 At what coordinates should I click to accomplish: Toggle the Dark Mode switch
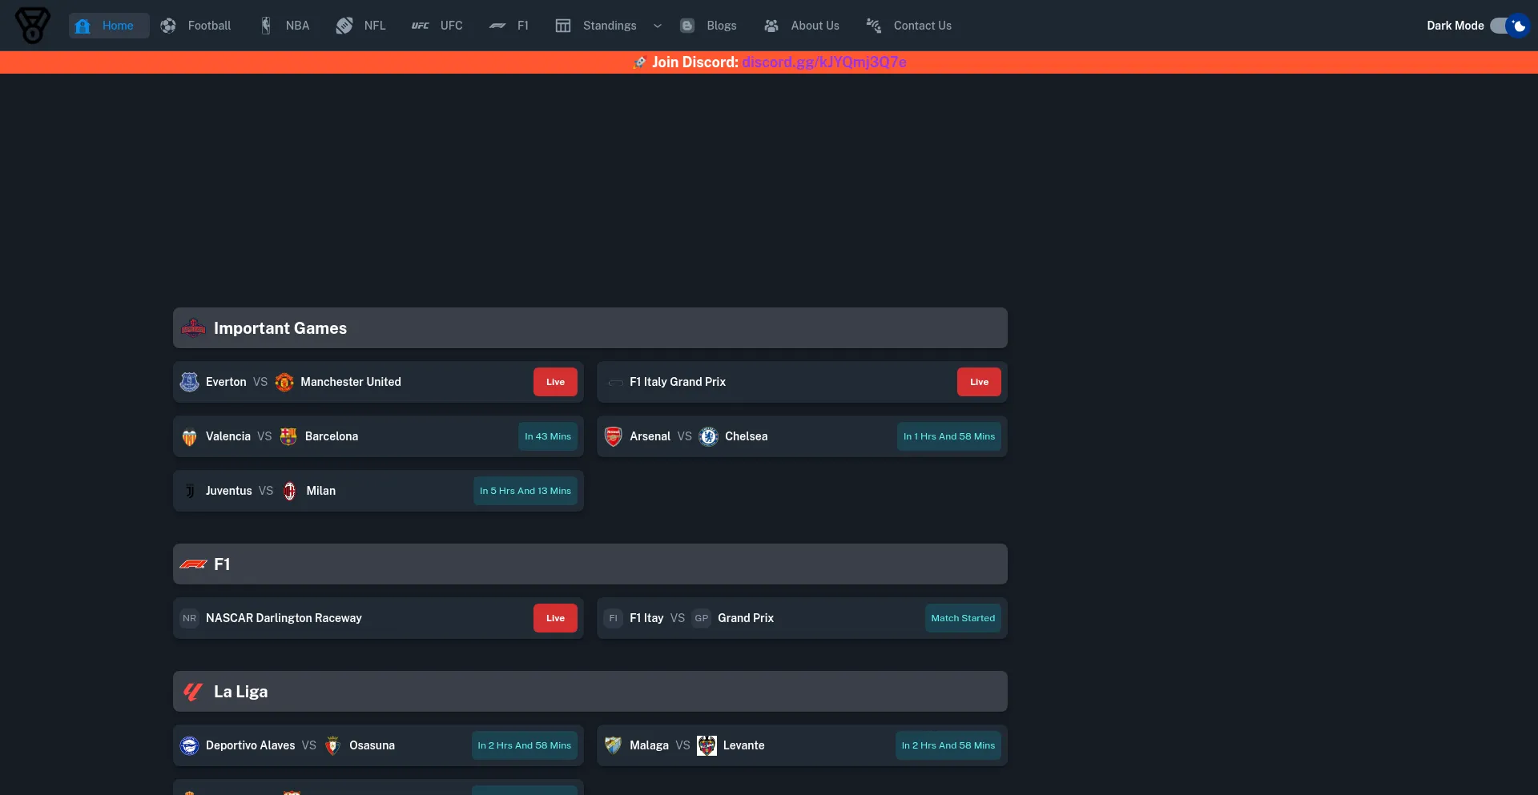[x=1509, y=26]
